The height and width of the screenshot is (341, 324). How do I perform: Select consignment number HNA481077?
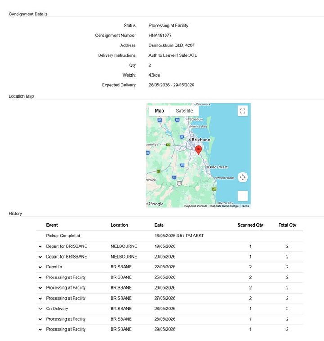[160, 36]
